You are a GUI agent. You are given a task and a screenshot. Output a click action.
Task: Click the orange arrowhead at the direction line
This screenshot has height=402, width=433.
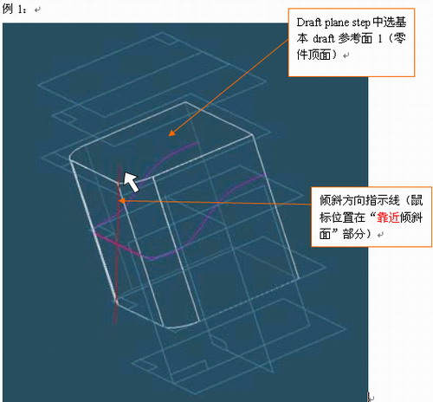(122, 201)
